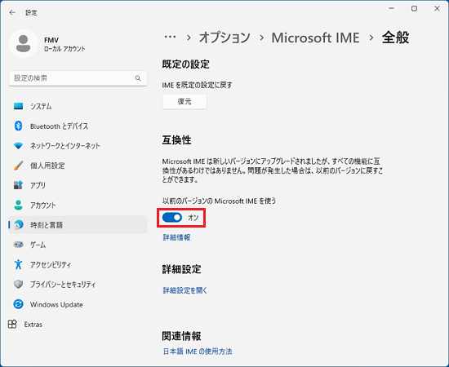Click the 復元 restore button

point(184,102)
